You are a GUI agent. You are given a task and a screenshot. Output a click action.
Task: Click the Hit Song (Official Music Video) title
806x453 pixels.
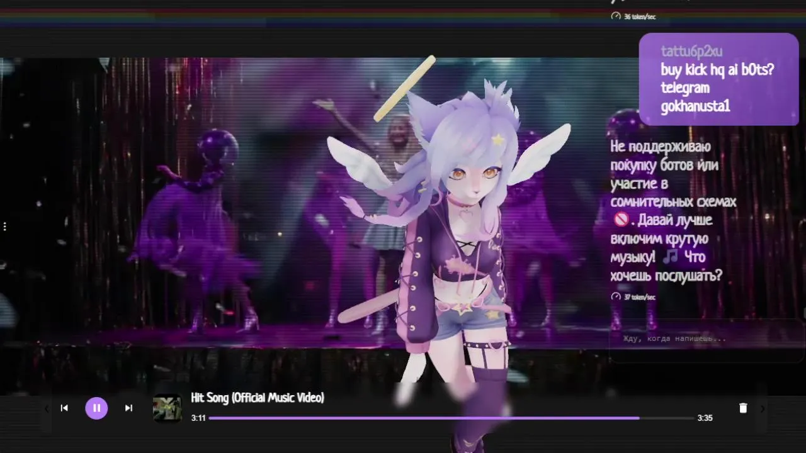(x=258, y=398)
